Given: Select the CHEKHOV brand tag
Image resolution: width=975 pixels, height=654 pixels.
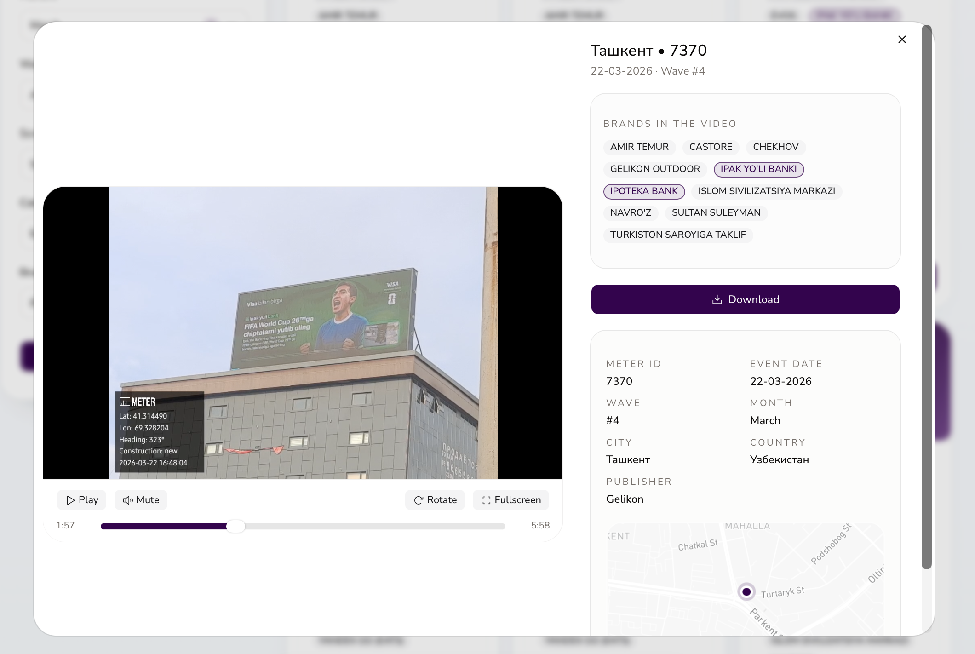Looking at the screenshot, I should tap(775, 147).
